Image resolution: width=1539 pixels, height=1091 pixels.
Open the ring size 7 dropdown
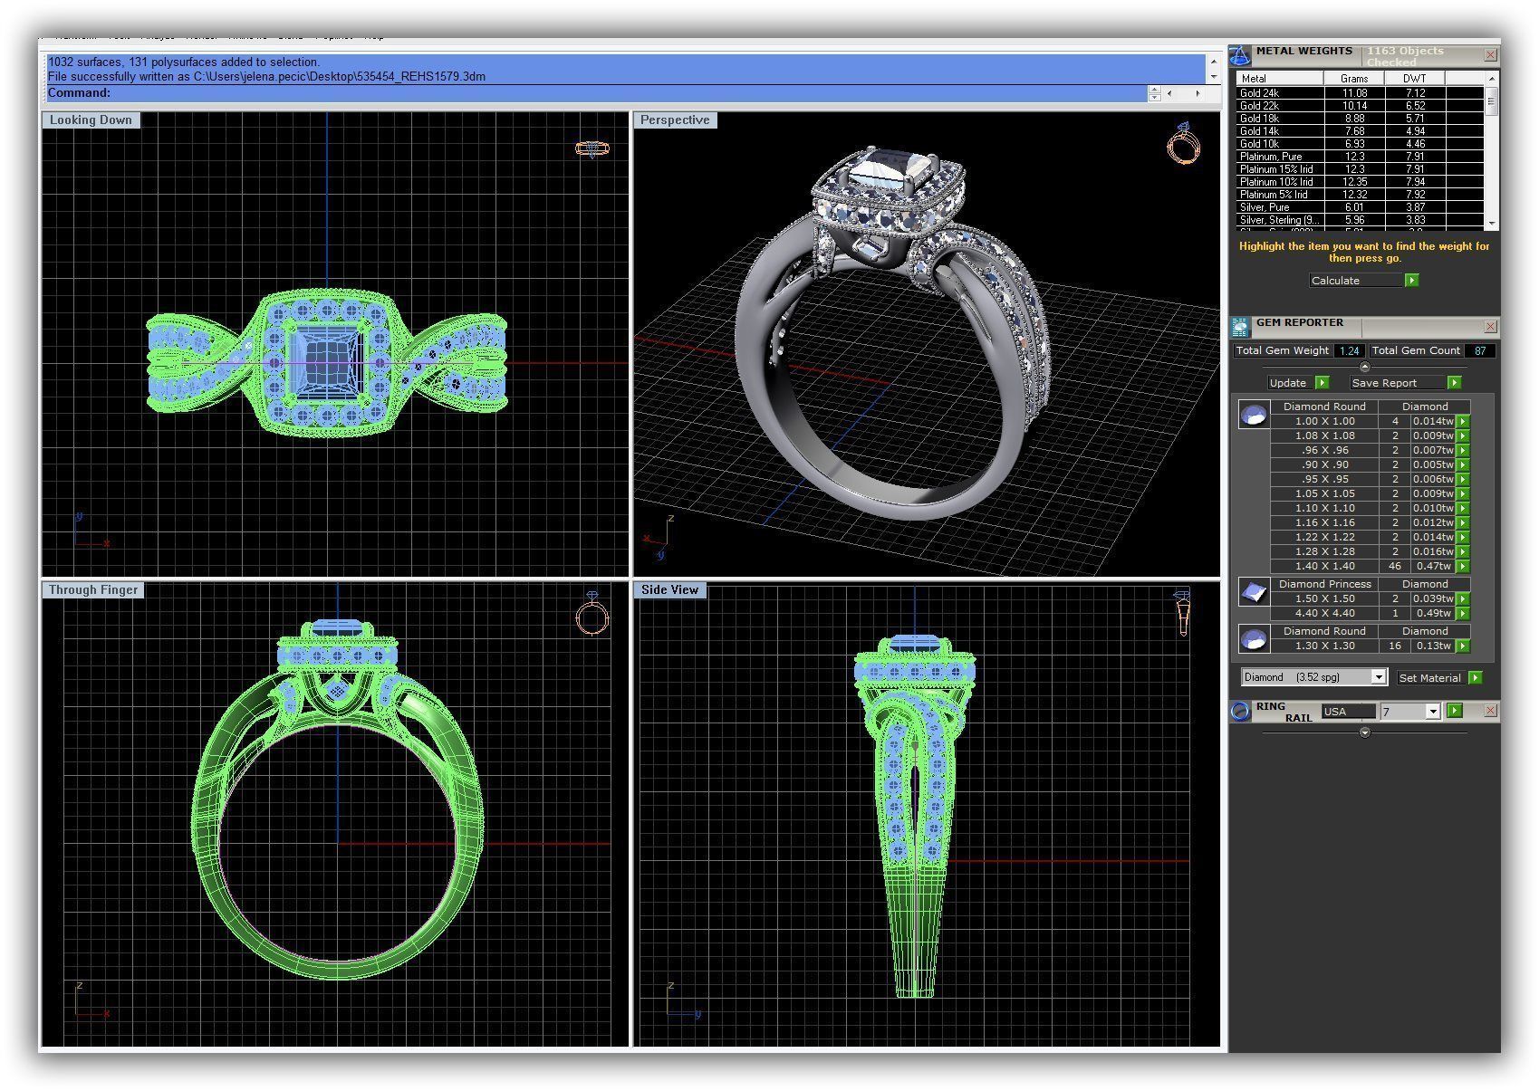point(1432,712)
